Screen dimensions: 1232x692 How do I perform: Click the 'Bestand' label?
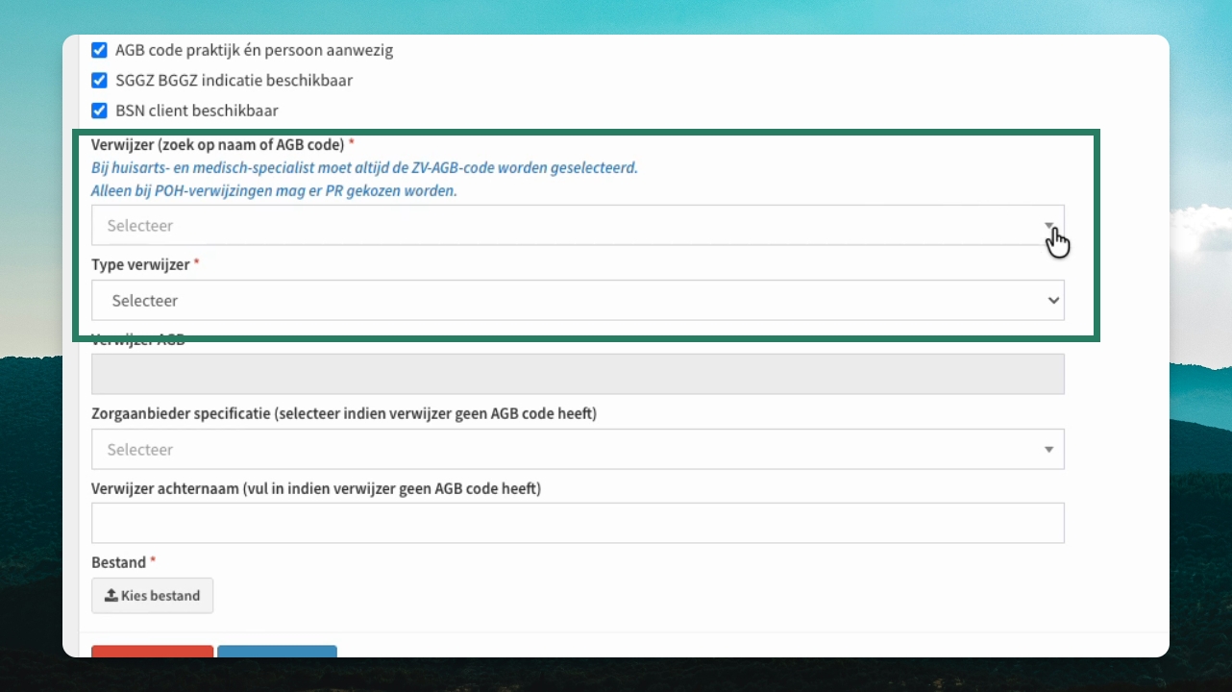click(118, 562)
